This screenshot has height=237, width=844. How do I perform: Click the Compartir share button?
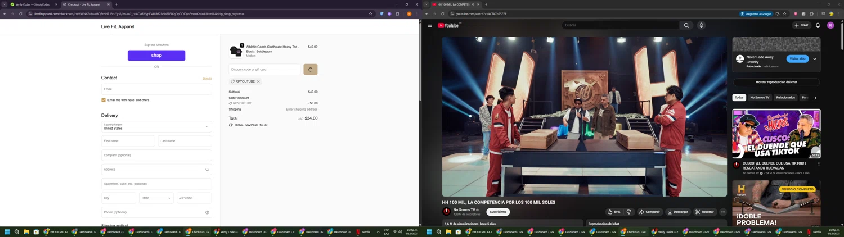point(649,212)
